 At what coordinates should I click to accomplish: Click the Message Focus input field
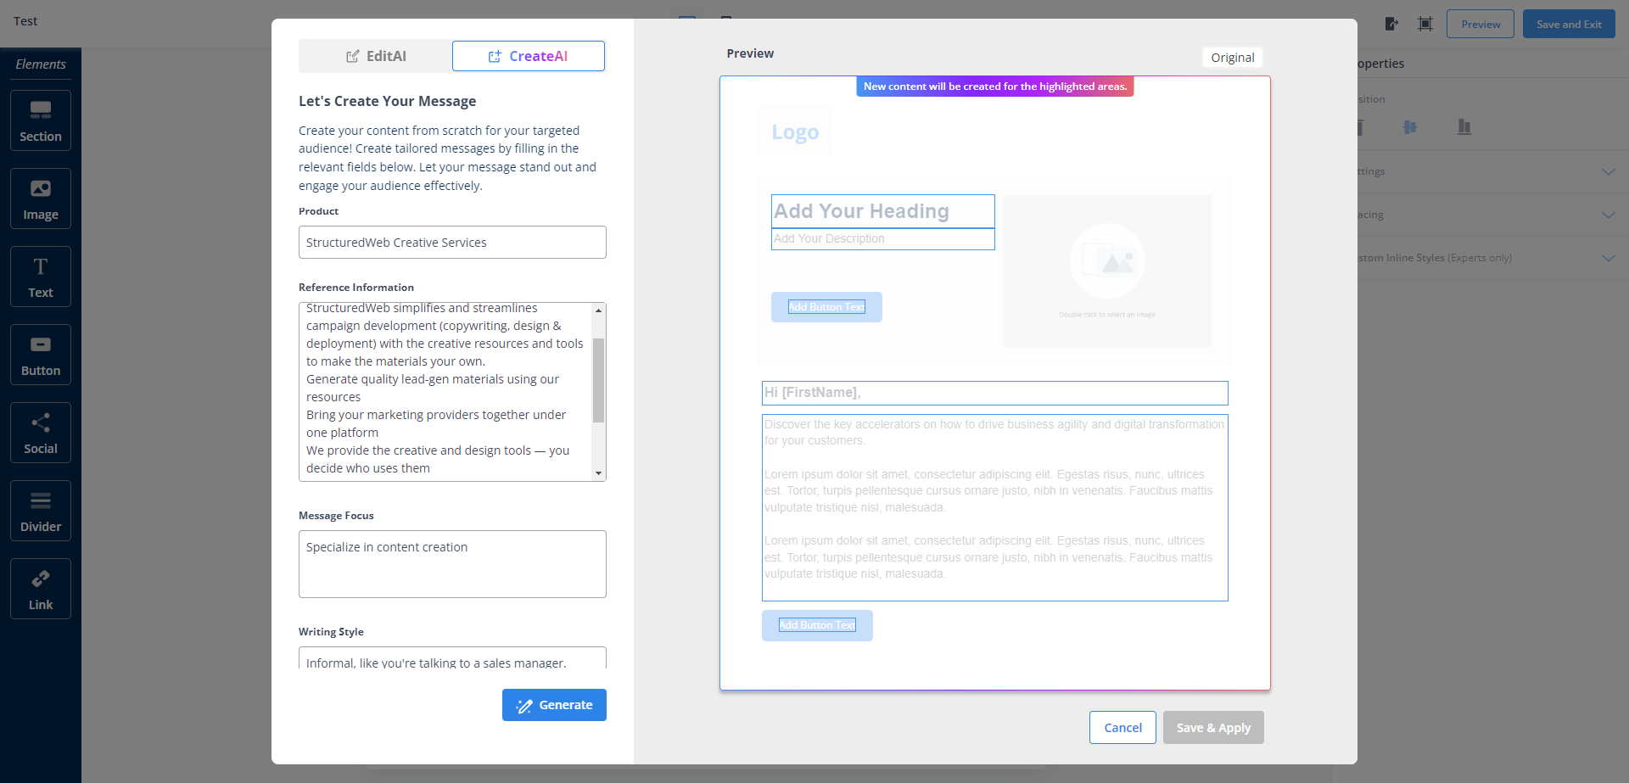tap(452, 563)
